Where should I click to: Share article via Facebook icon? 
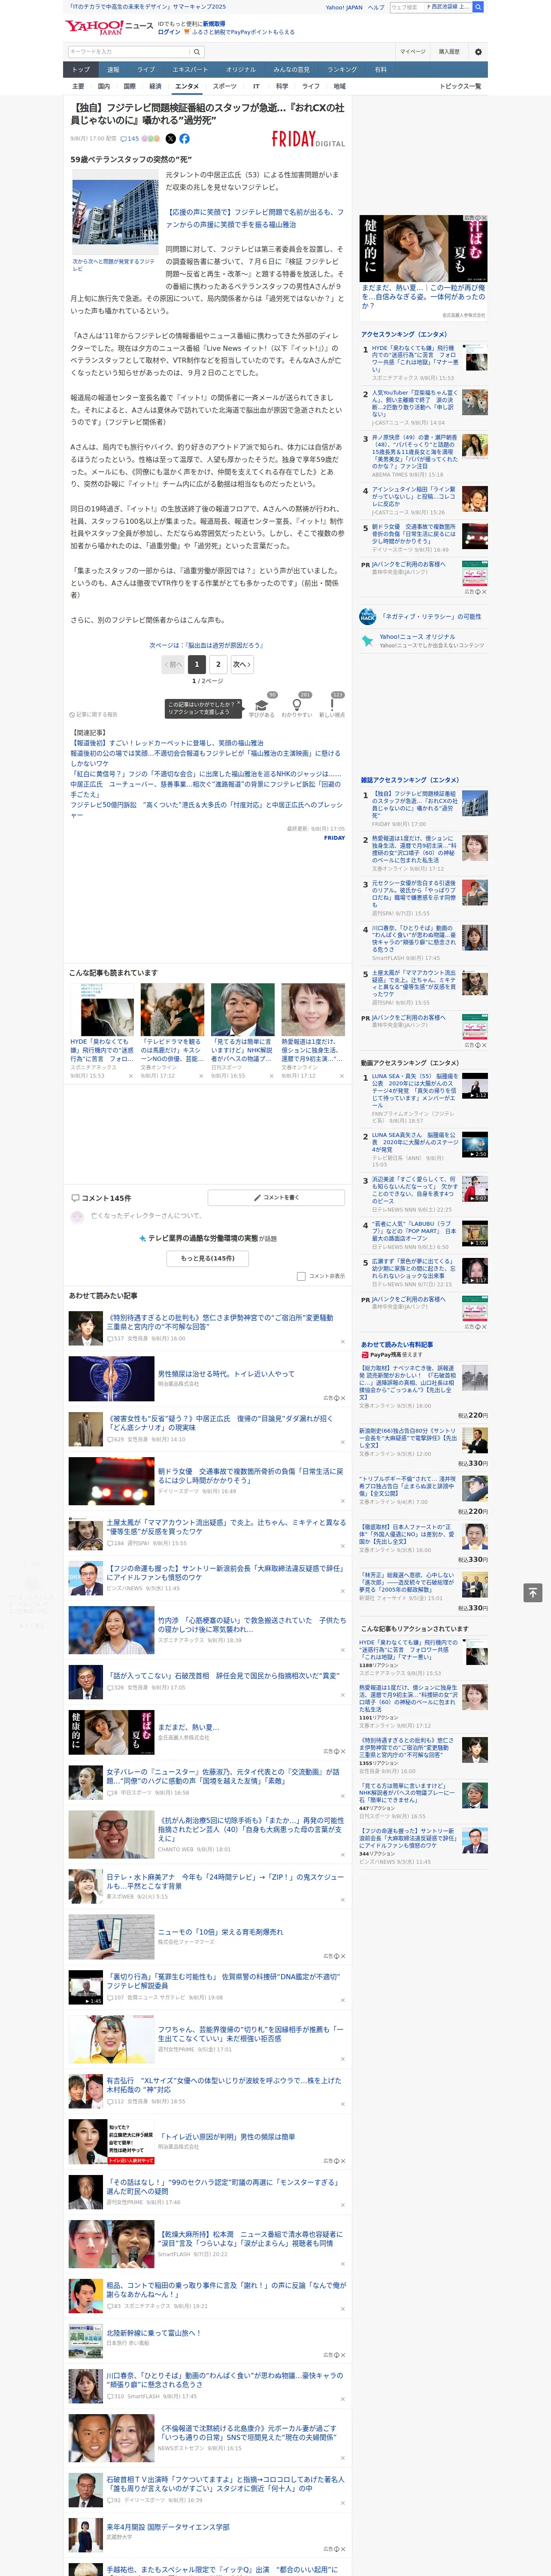click(x=184, y=139)
